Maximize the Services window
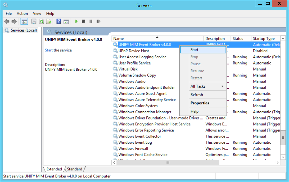The width and height of the screenshot is (289, 182). (x=268, y=4)
